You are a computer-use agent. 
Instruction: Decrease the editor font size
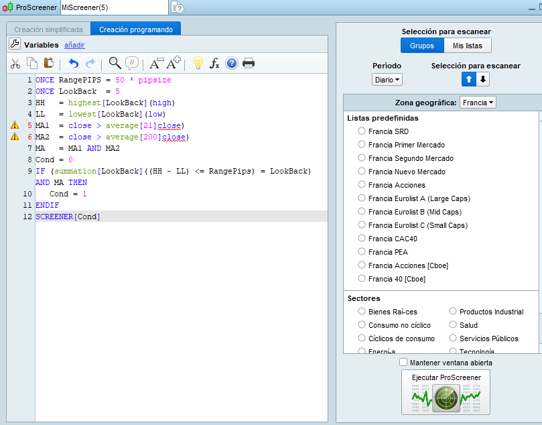tap(156, 64)
